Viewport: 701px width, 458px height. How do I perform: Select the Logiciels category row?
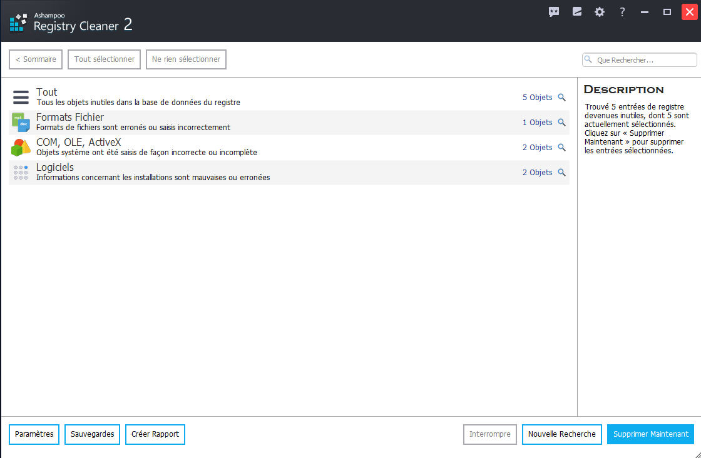pos(250,173)
